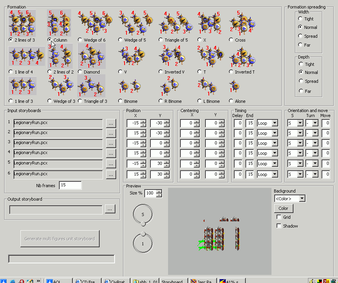Choose the X formation picture

click(x=210, y=23)
